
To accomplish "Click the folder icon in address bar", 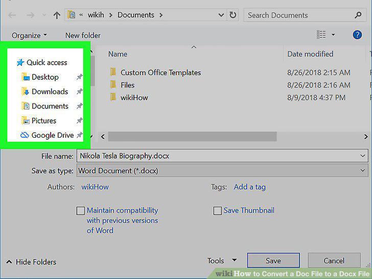I will (x=71, y=15).
